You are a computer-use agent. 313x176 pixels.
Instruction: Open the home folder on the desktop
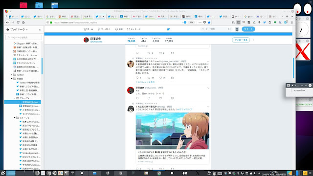[39, 5]
